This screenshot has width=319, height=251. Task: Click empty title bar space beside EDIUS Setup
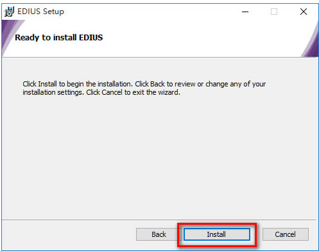tap(150, 12)
